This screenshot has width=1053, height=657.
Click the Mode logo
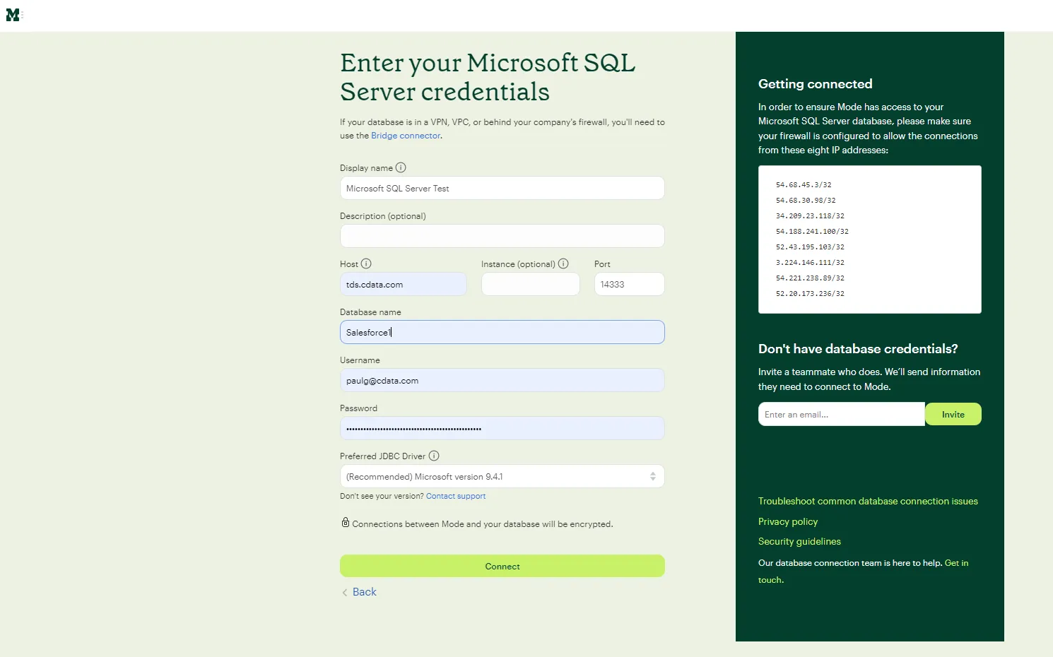coord(14,14)
